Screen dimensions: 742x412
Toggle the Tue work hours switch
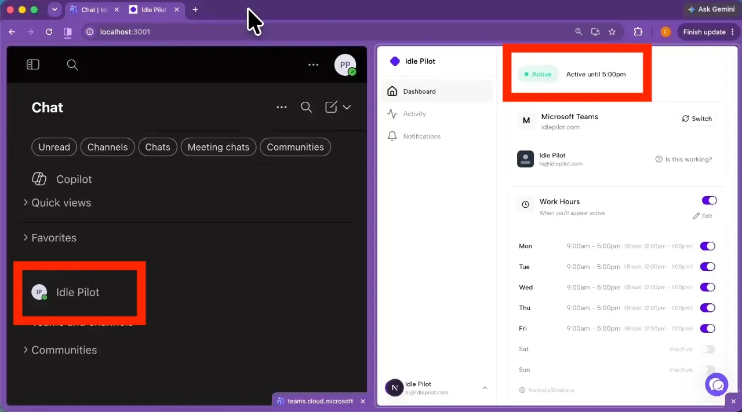tap(708, 267)
